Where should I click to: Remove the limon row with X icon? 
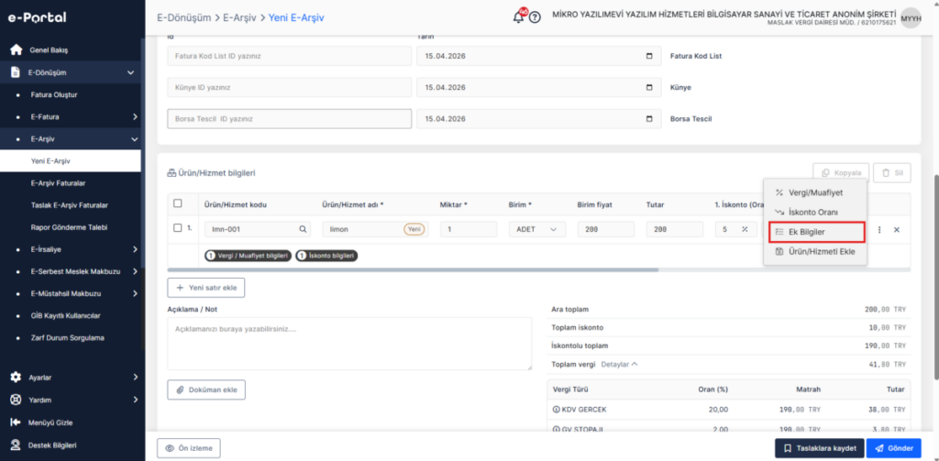point(897,230)
